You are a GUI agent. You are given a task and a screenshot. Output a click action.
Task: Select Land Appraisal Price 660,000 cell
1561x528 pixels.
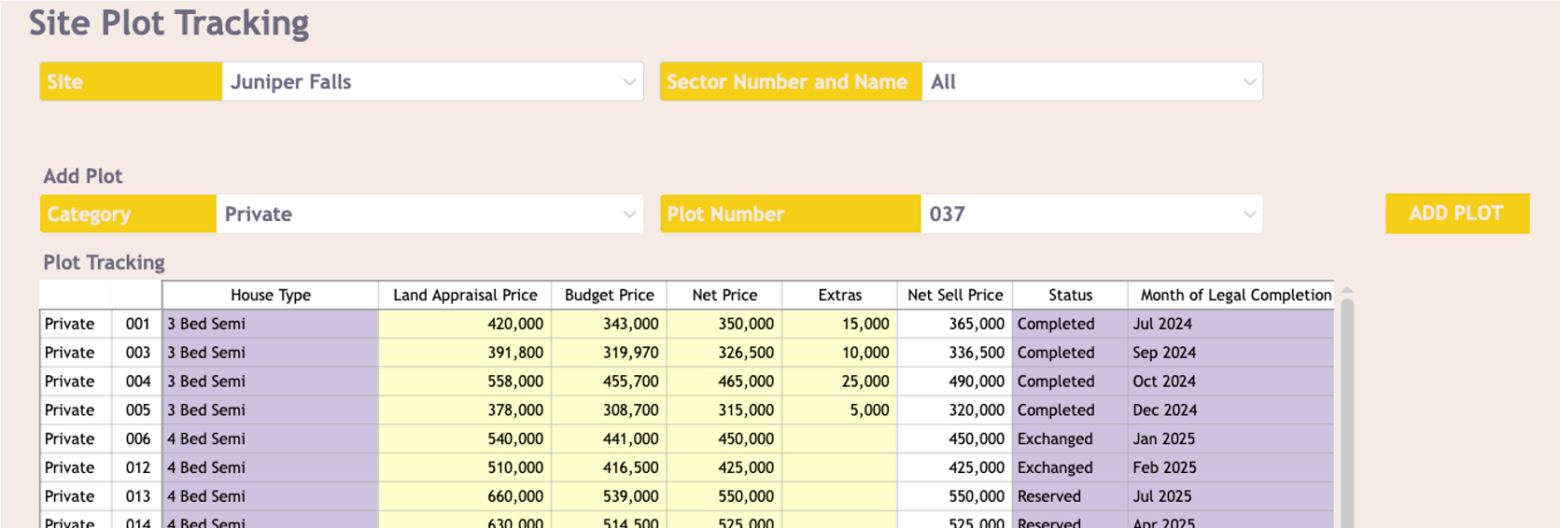pyautogui.click(x=465, y=497)
